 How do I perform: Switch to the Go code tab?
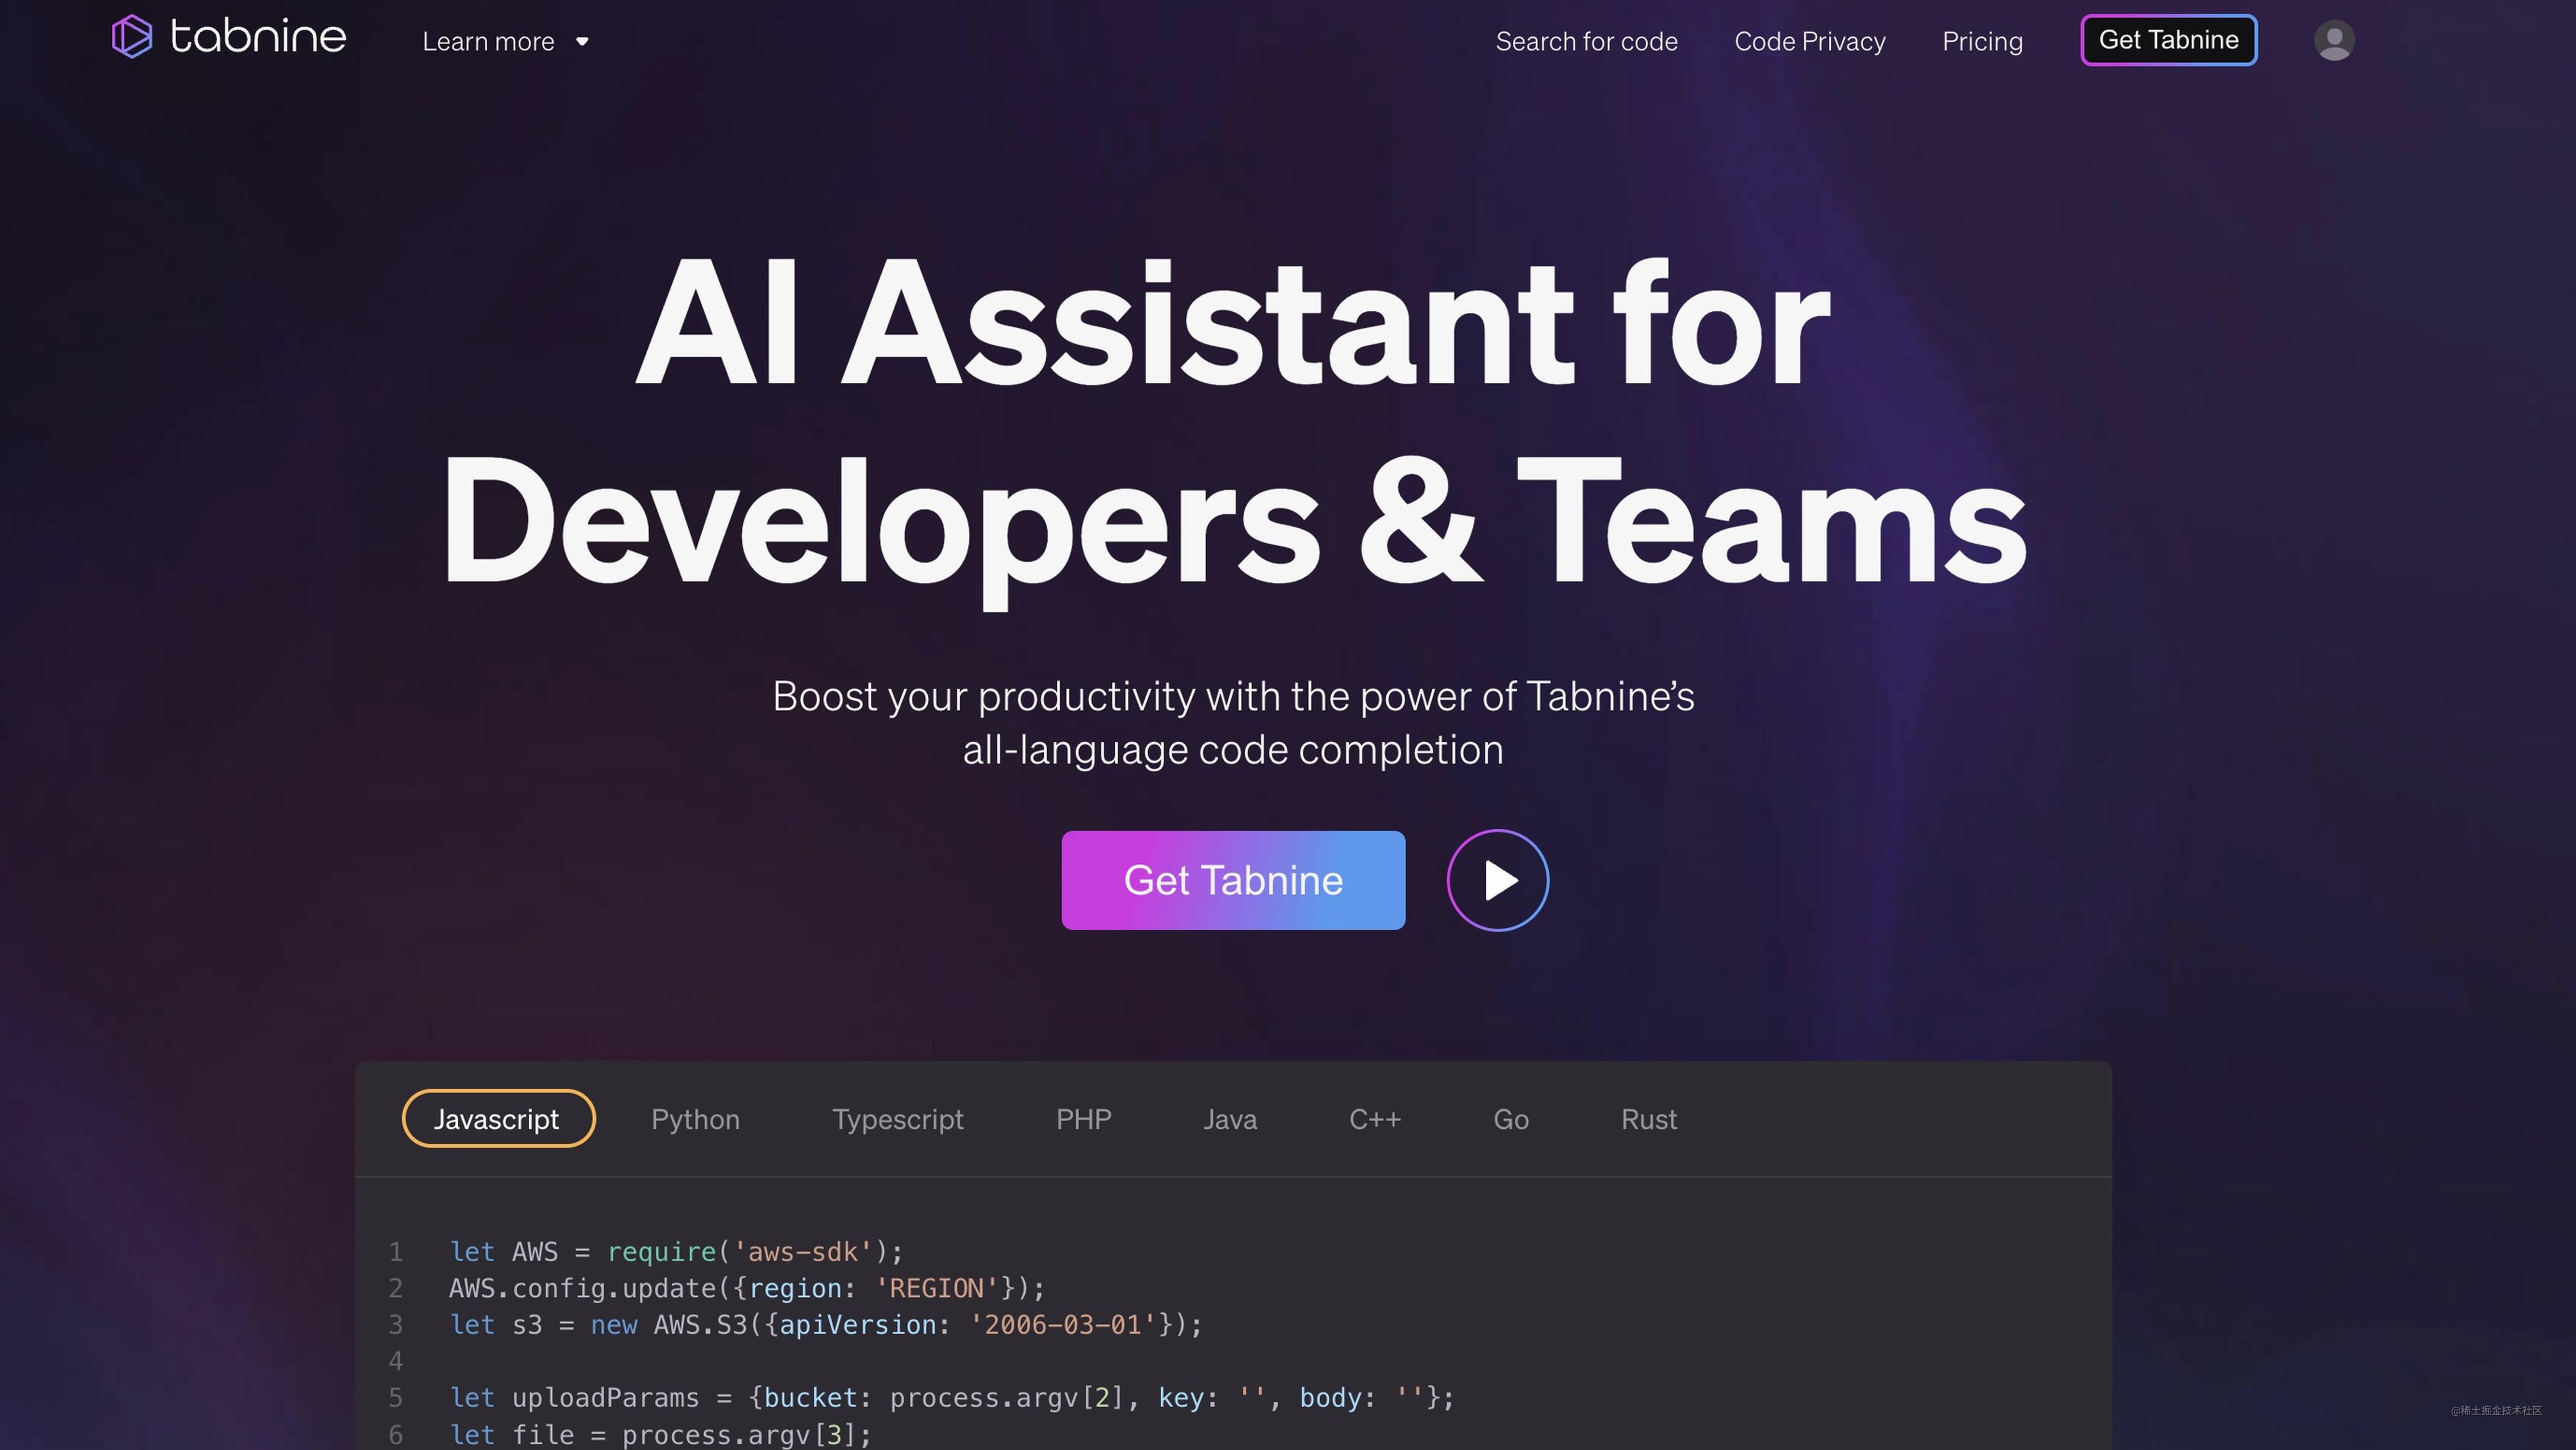[x=1510, y=1119]
